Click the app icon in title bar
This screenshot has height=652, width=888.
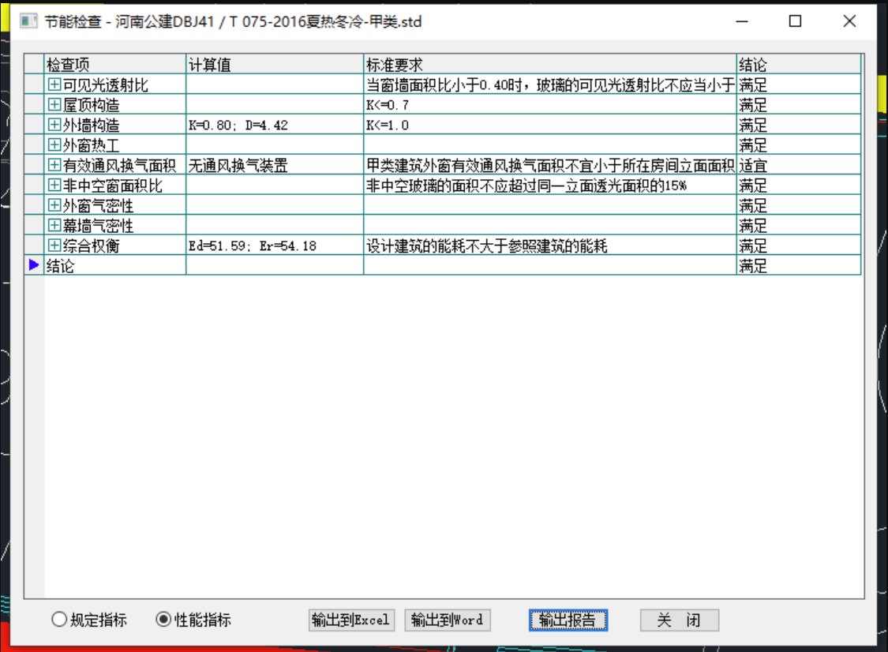point(28,21)
